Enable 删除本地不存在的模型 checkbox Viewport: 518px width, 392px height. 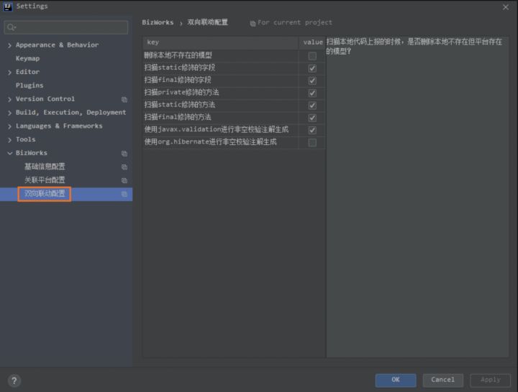pos(312,56)
